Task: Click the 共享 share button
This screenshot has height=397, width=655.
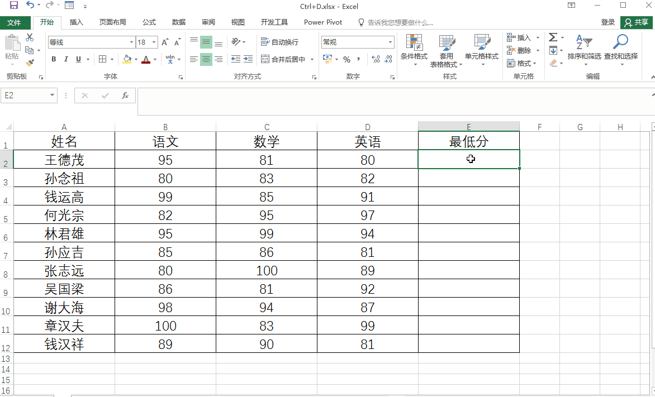Action: click(x=637, y=22)
